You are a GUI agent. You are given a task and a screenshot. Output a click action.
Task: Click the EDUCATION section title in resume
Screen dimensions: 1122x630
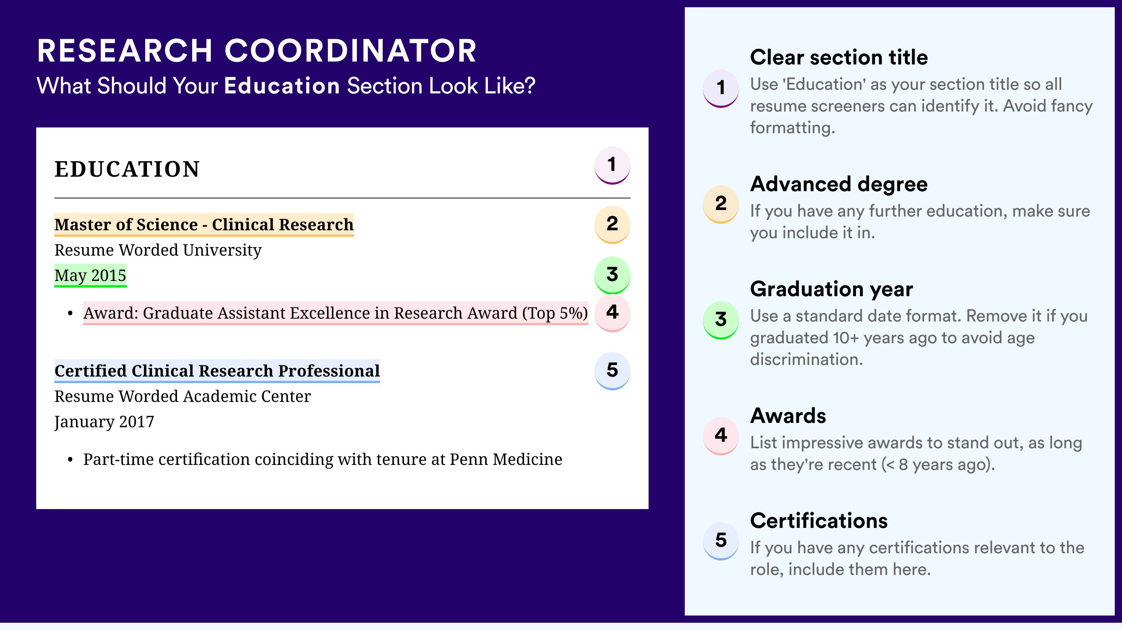(x=127, y=169)
